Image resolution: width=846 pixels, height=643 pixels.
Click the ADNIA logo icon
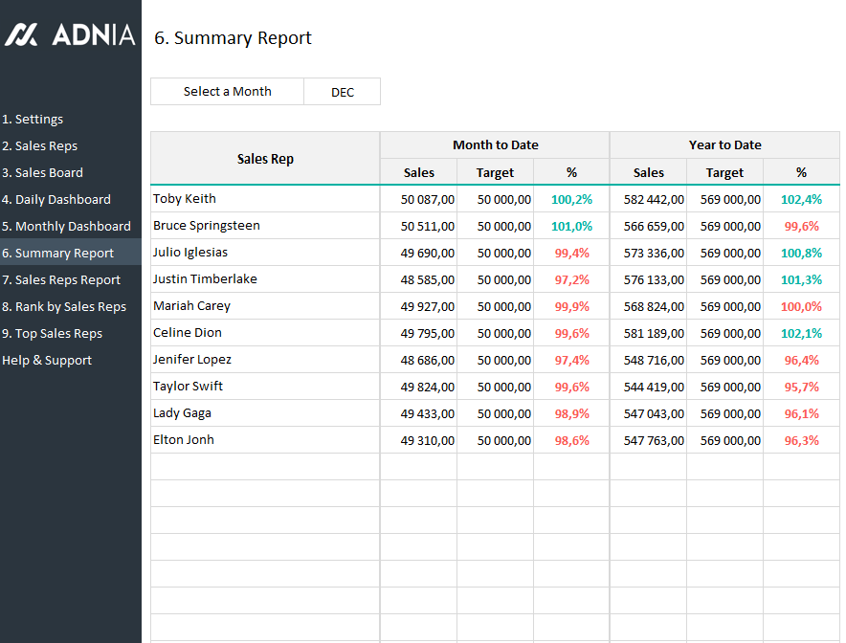21,35
